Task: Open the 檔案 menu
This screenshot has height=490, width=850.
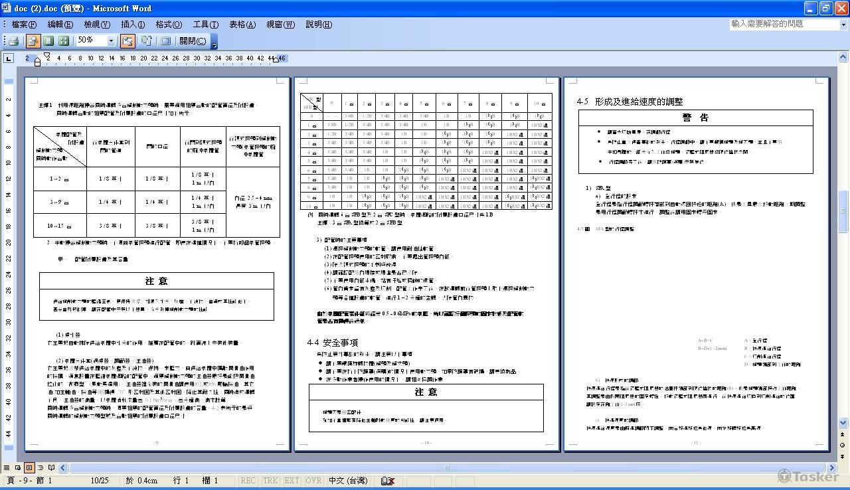Action: pos(22,24)
